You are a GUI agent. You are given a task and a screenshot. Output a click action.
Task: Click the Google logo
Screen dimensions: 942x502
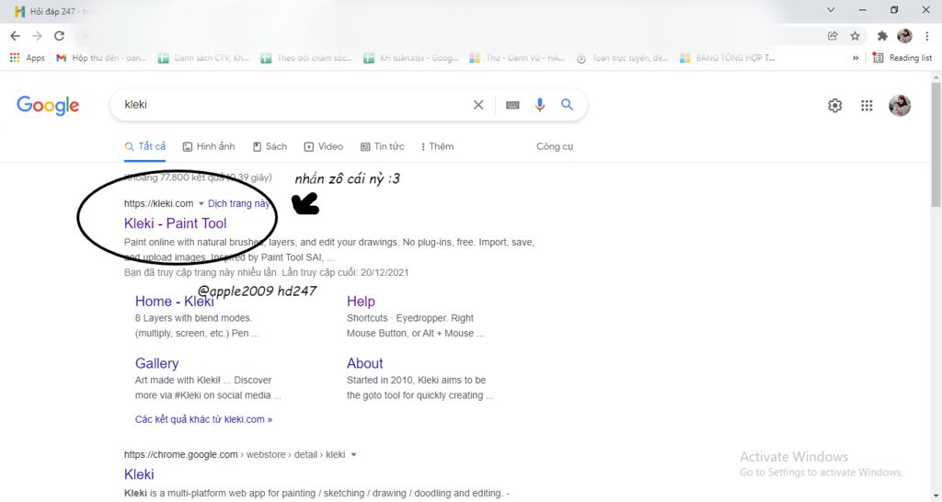[48, 105]
